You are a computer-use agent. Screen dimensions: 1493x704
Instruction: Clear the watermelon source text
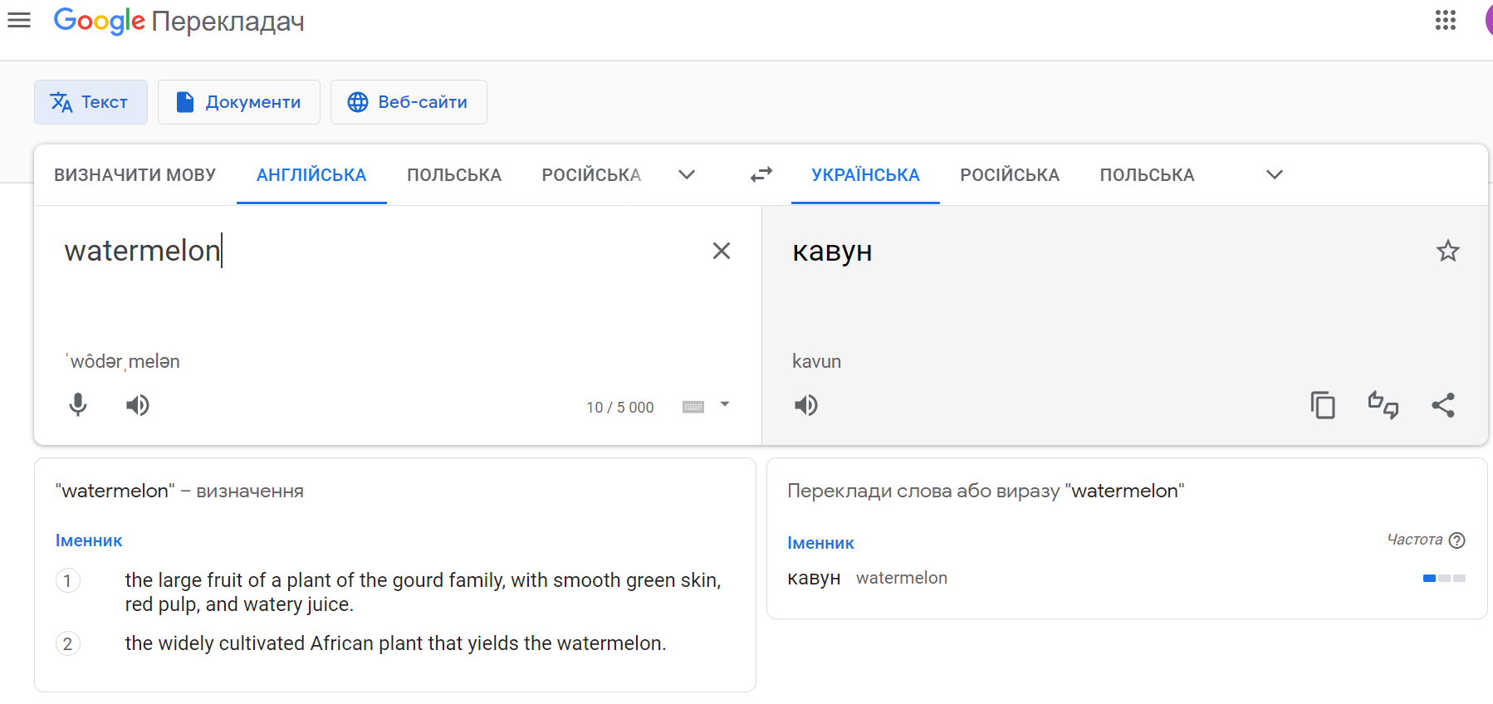(x=721, y=251)
